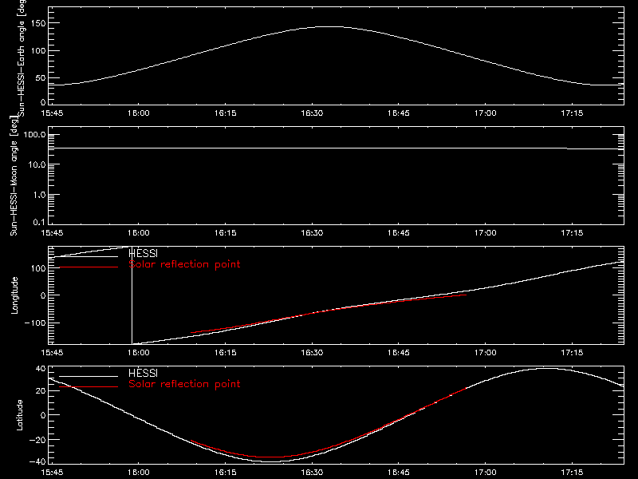Click '17:15' under the Longitude plot
Screen dimensions: 638x479
point(572,352)
